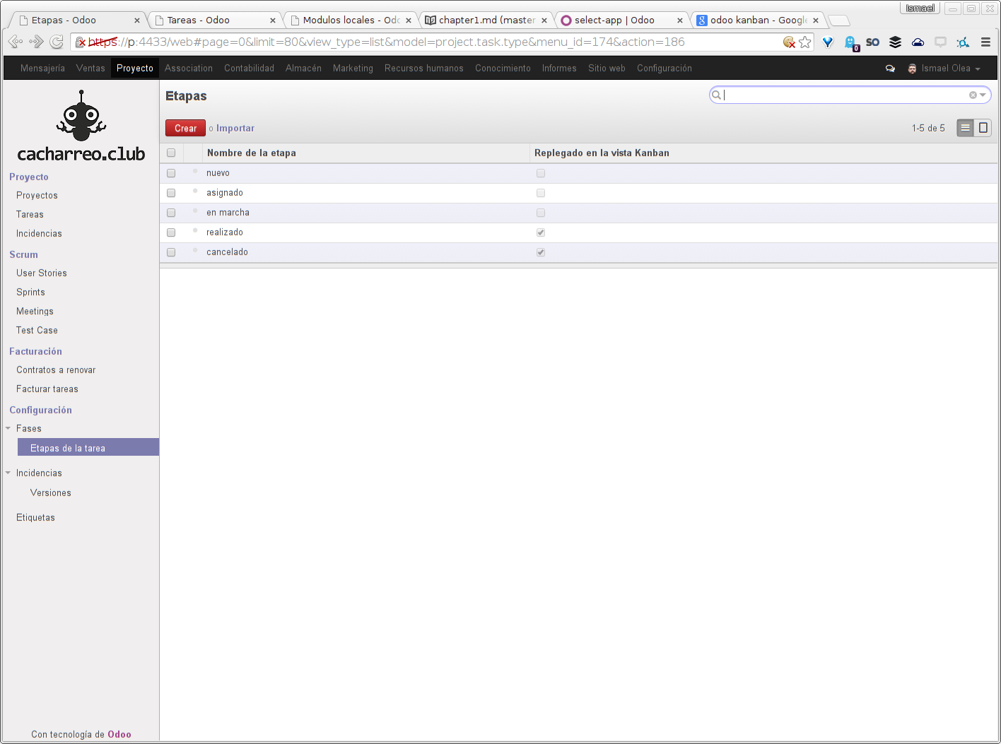This screenshot has height=744, width=1001.
Task: Open the Chrome hamburger menu
Action: 985,42
